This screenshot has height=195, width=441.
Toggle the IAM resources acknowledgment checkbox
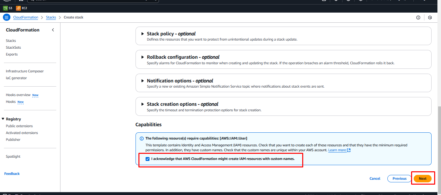[148, 159]
